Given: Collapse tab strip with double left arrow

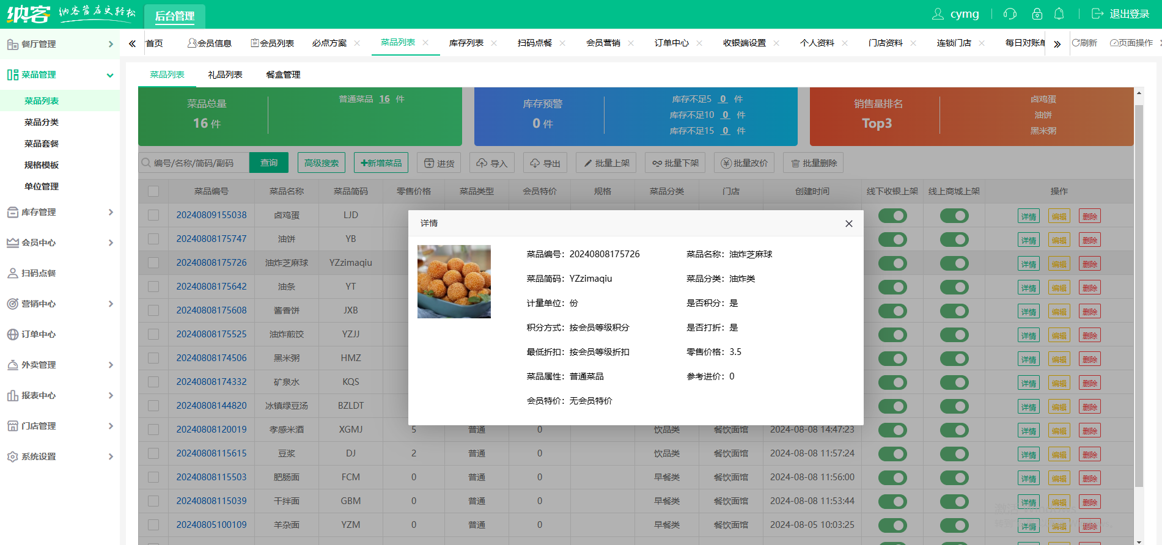Looking at the screenshot, I should (x=132, y=43).
